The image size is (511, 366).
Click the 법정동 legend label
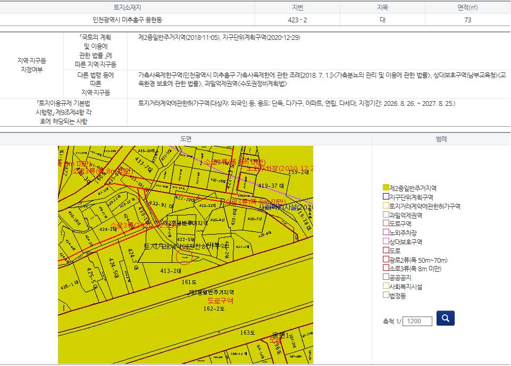398,296
